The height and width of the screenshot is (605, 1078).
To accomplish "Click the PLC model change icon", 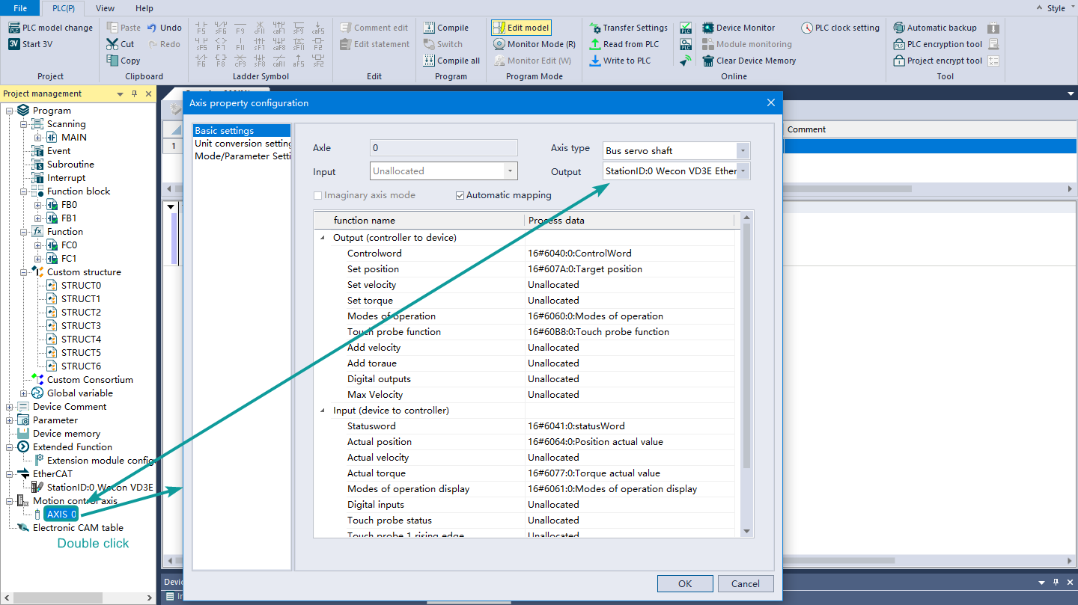I will pyautogui.click(x=14, y=28).
